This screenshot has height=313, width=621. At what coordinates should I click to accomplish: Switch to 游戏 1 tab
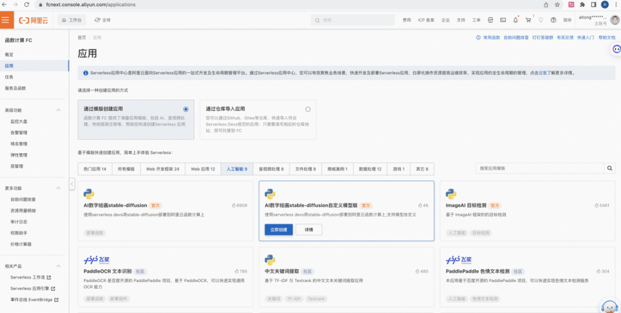399,169
